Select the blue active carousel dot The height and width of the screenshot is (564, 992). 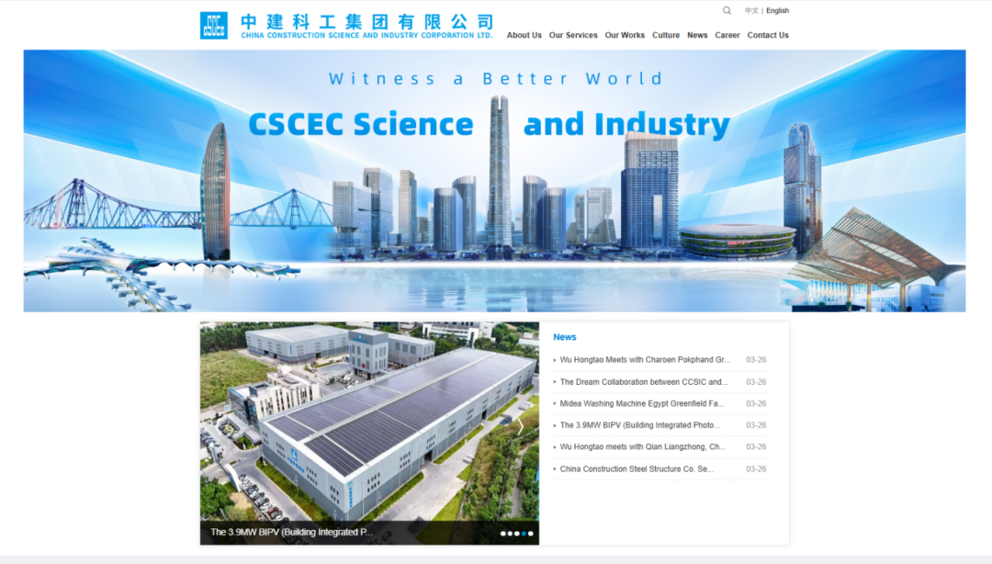pyautogui.click(x=524, y=534)
